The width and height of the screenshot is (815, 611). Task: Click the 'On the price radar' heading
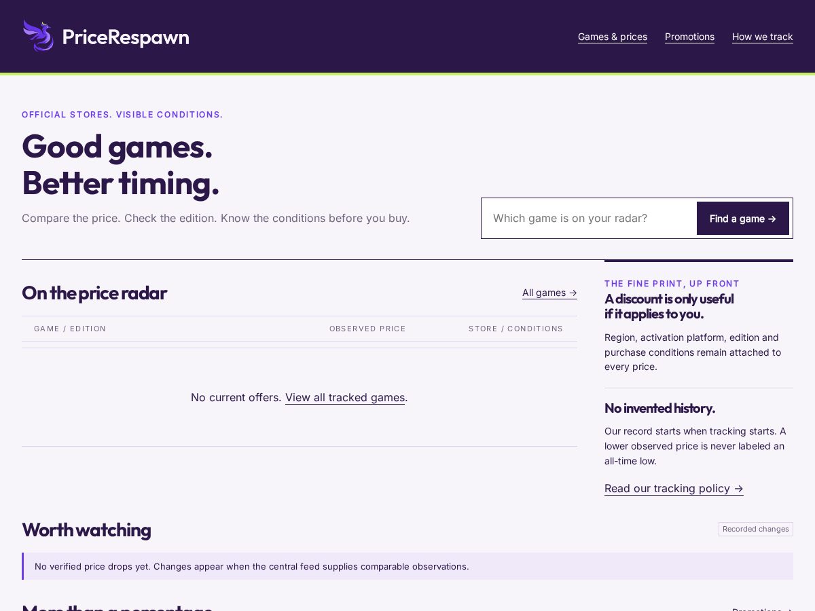point(94,293)
